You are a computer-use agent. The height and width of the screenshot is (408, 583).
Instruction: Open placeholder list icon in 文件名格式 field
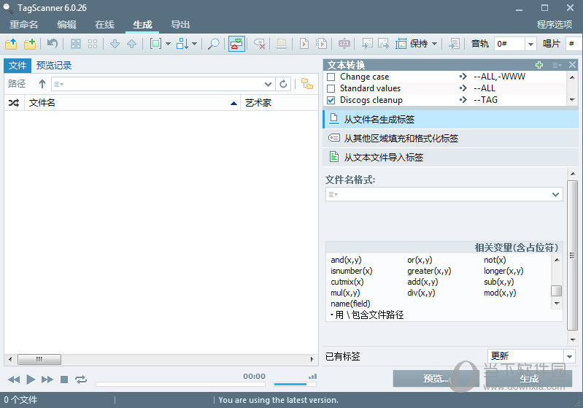pyautogui.click(x=333, y=195)
